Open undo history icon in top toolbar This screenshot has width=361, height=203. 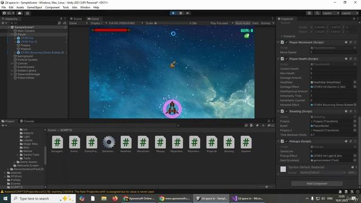point(309,13)
